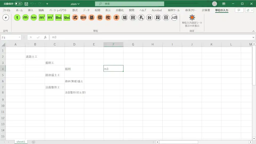Click the Save icon in title bar
Image resolution: width=256 pixels, height=144 pixels.
pos(26,4)
